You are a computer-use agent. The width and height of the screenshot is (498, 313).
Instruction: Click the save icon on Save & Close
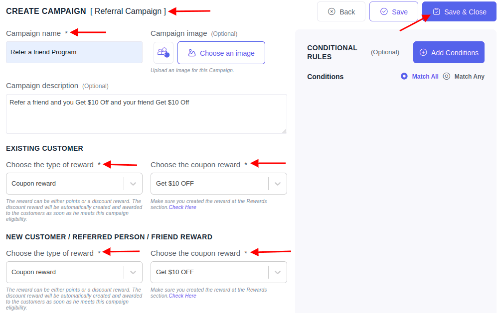[x=437, y=11]
